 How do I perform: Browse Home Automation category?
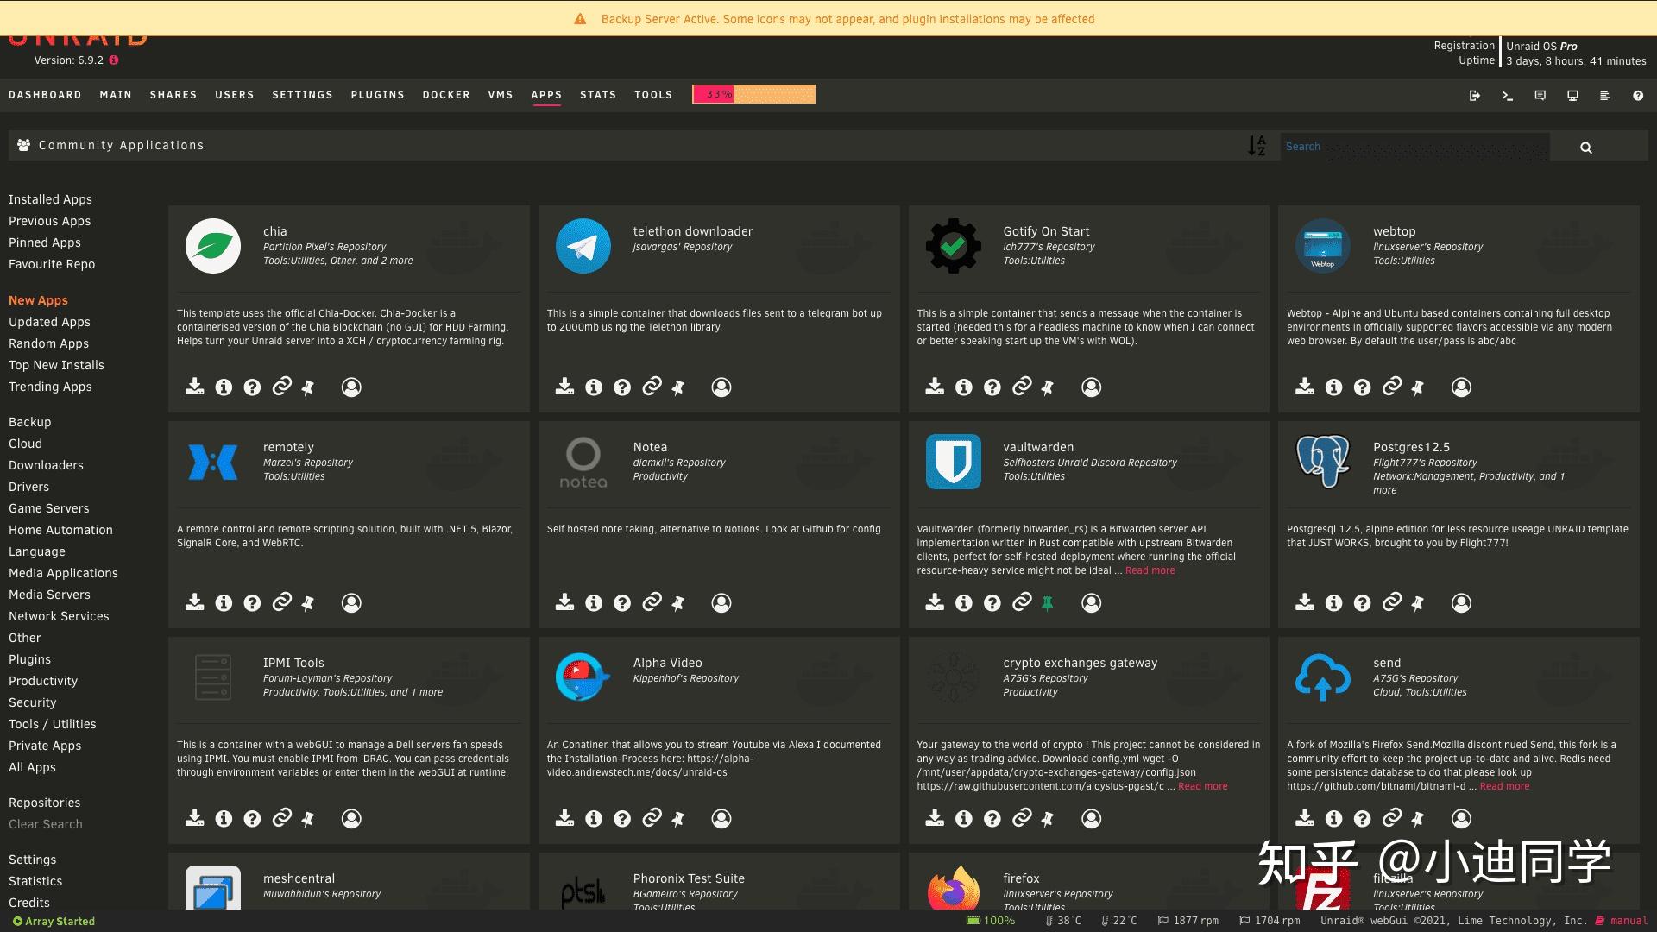point(60,530)
